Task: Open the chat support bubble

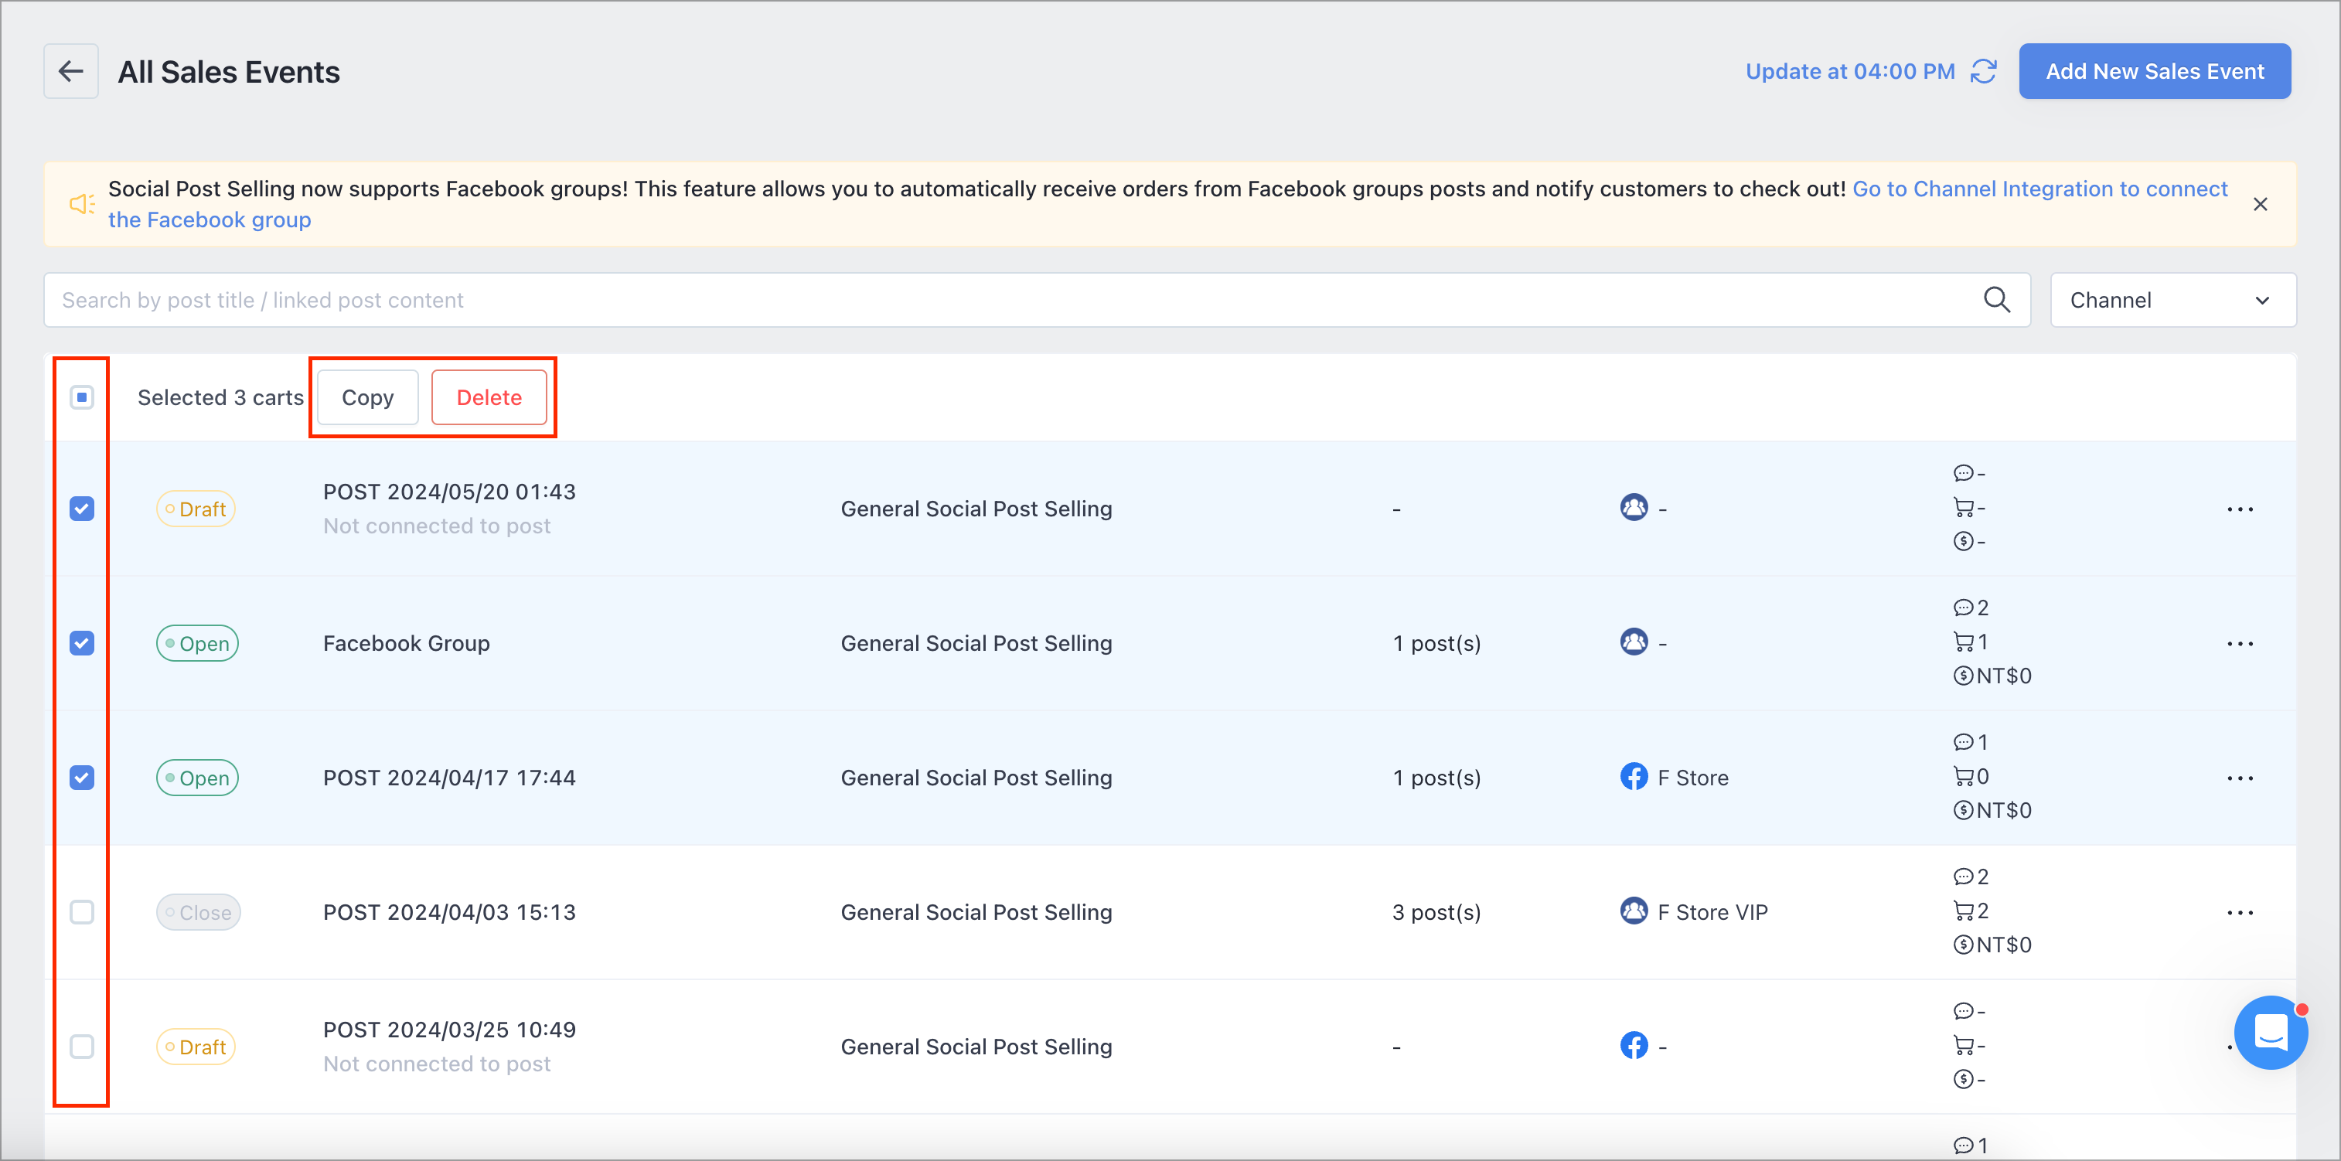Action: [x=2269, y=1032]
